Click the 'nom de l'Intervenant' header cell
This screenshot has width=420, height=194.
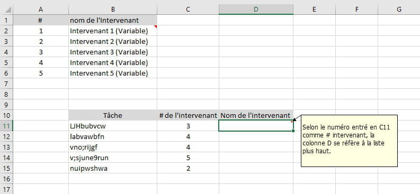coord(113,20)
